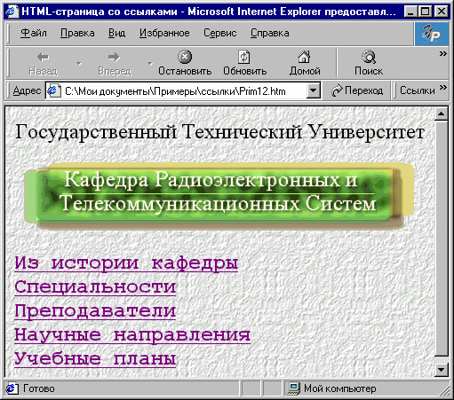
Task: Click the Мой компьютер zone icon
Action: 294,388
